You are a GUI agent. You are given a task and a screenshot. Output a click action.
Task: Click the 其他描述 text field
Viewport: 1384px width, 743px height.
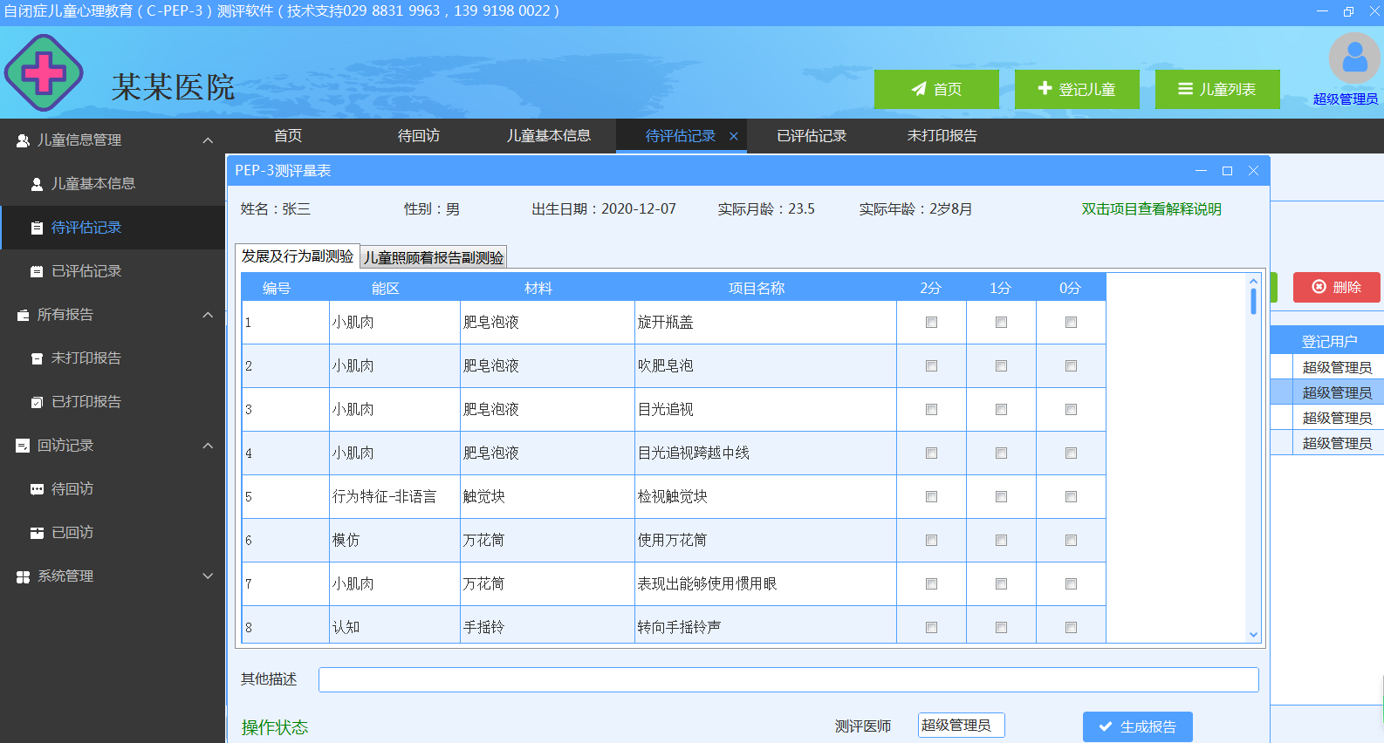pyautogui.click(x=788, y=679)
